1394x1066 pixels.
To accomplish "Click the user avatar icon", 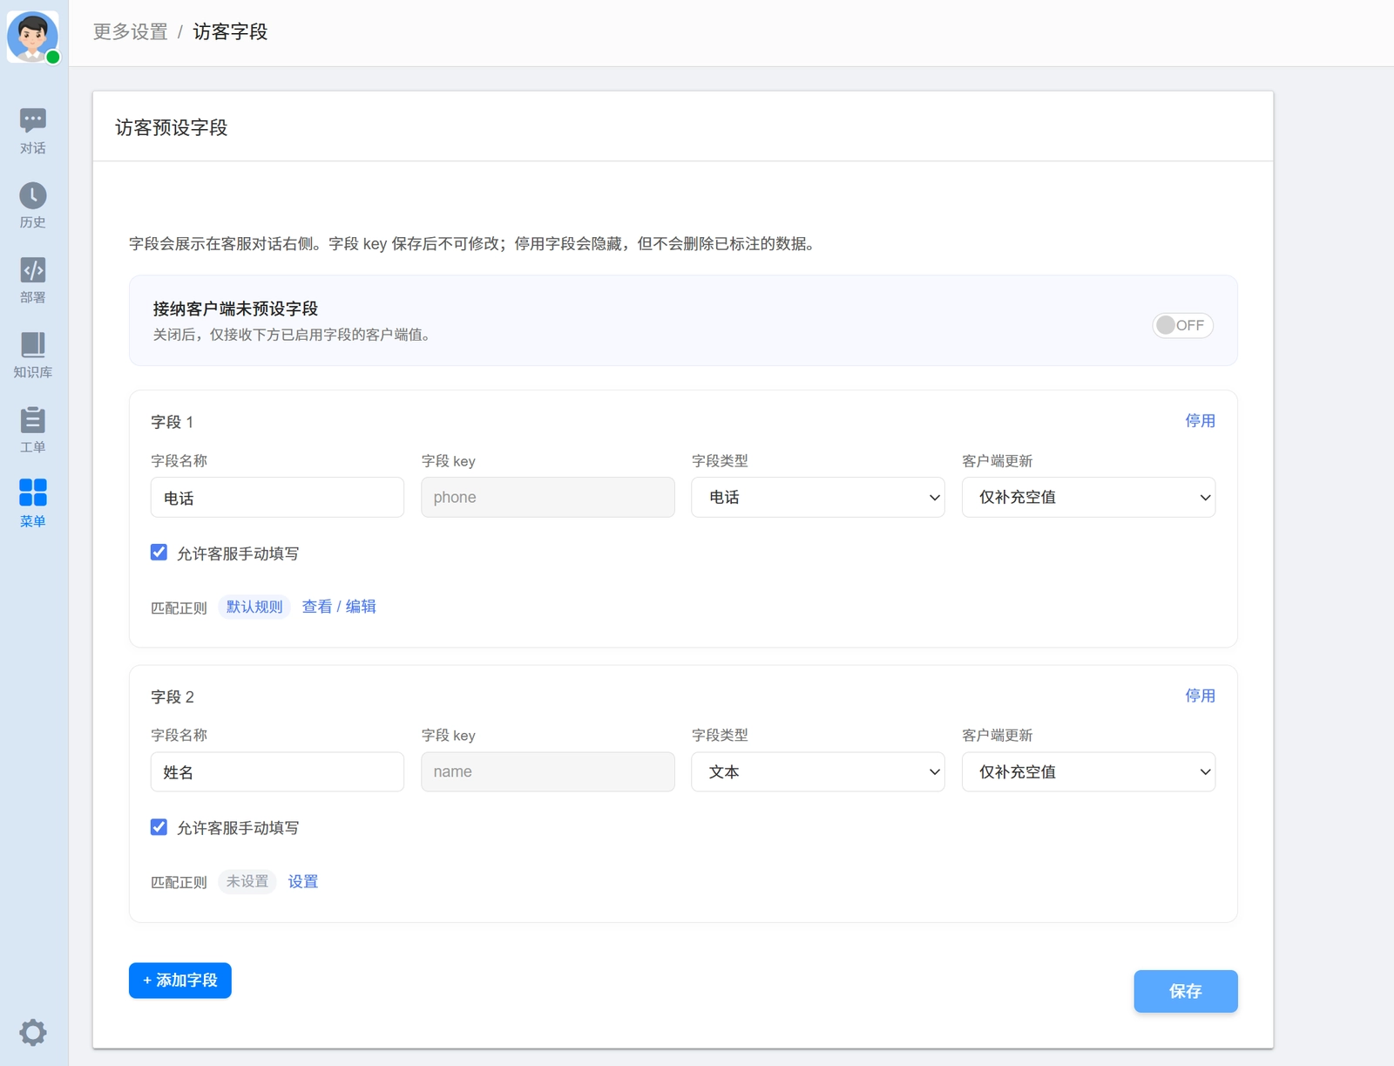I will (33, 37).
